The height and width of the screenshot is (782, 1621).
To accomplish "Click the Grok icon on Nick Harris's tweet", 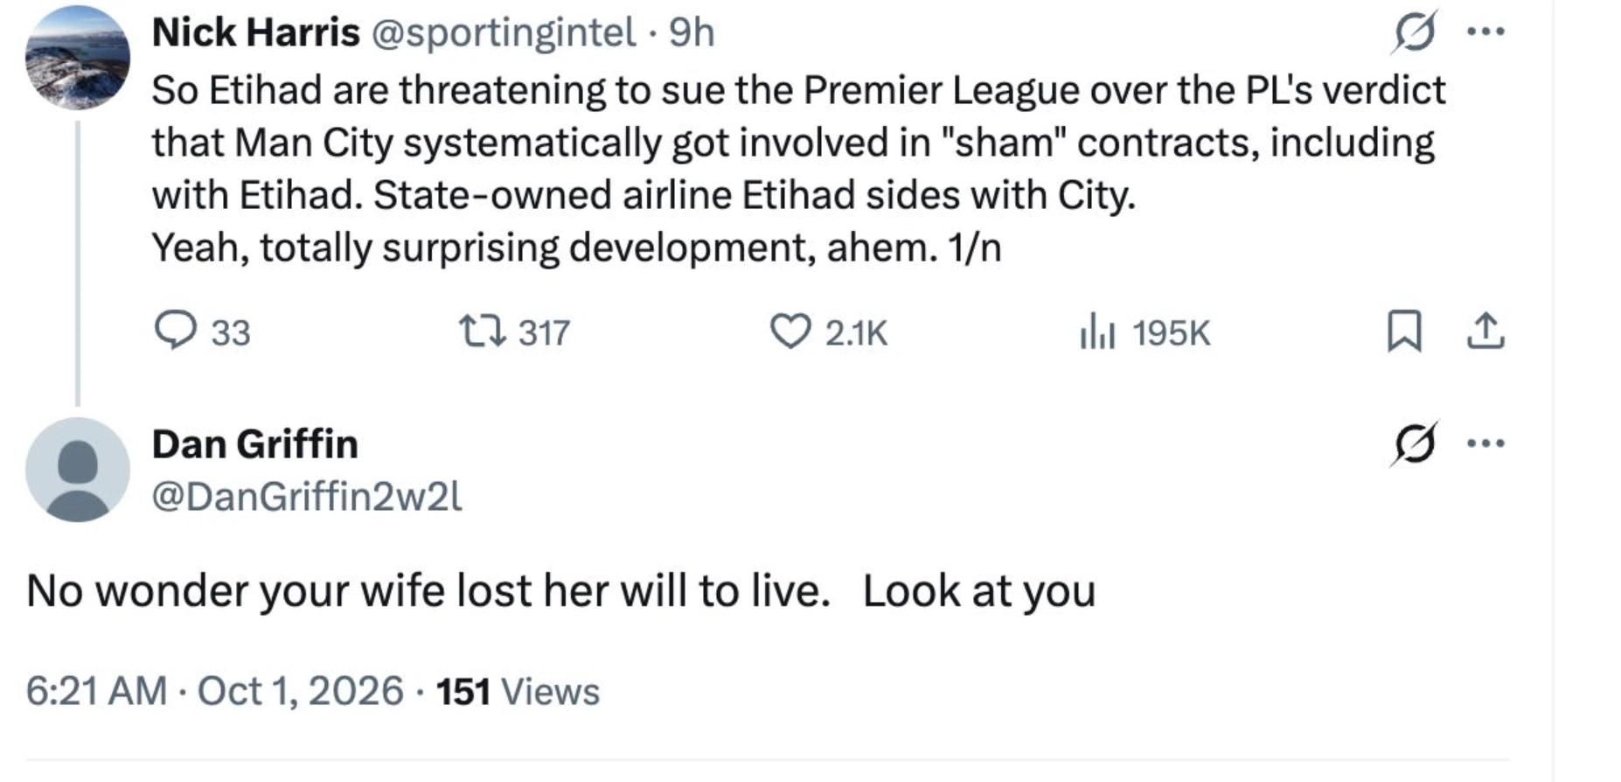I will [1414, 32].
